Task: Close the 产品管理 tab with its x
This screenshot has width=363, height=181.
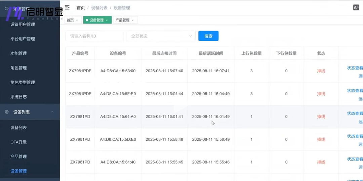Action: coord(133,20)
